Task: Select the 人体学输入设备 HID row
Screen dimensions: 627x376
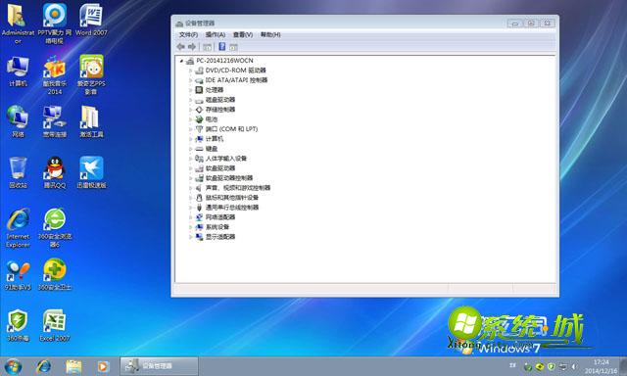Action: click(220, 159)
